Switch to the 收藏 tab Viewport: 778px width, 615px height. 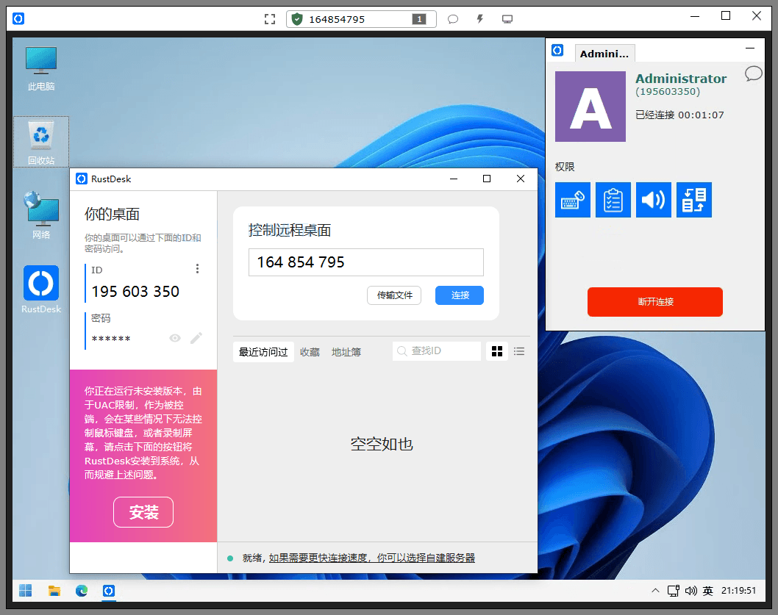click(310, 351)
